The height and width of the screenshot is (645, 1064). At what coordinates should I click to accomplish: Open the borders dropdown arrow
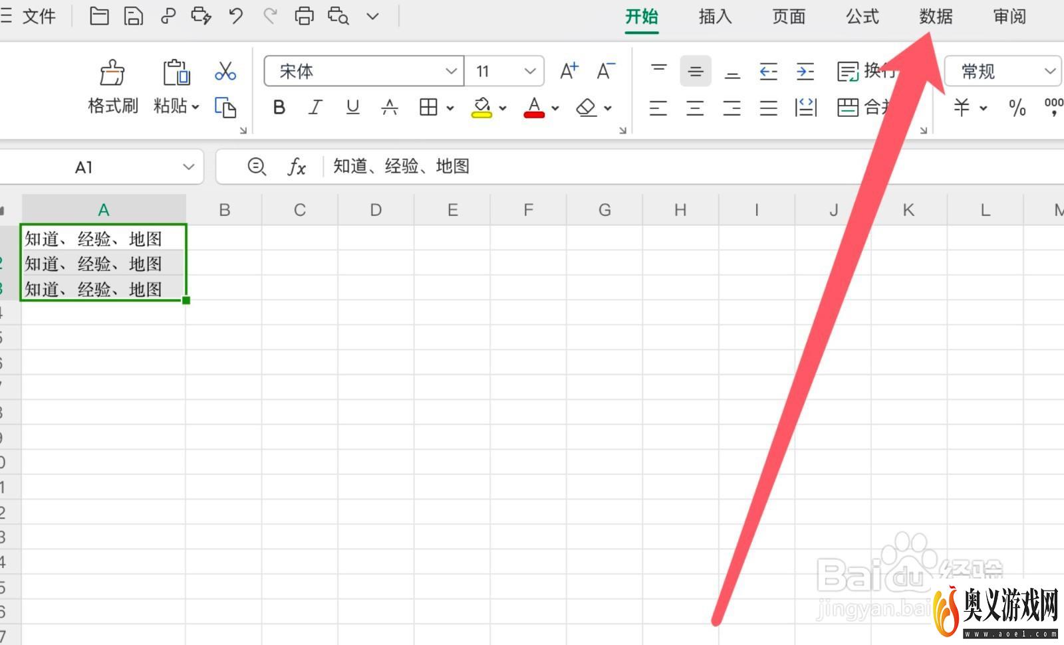coord(450,108)
